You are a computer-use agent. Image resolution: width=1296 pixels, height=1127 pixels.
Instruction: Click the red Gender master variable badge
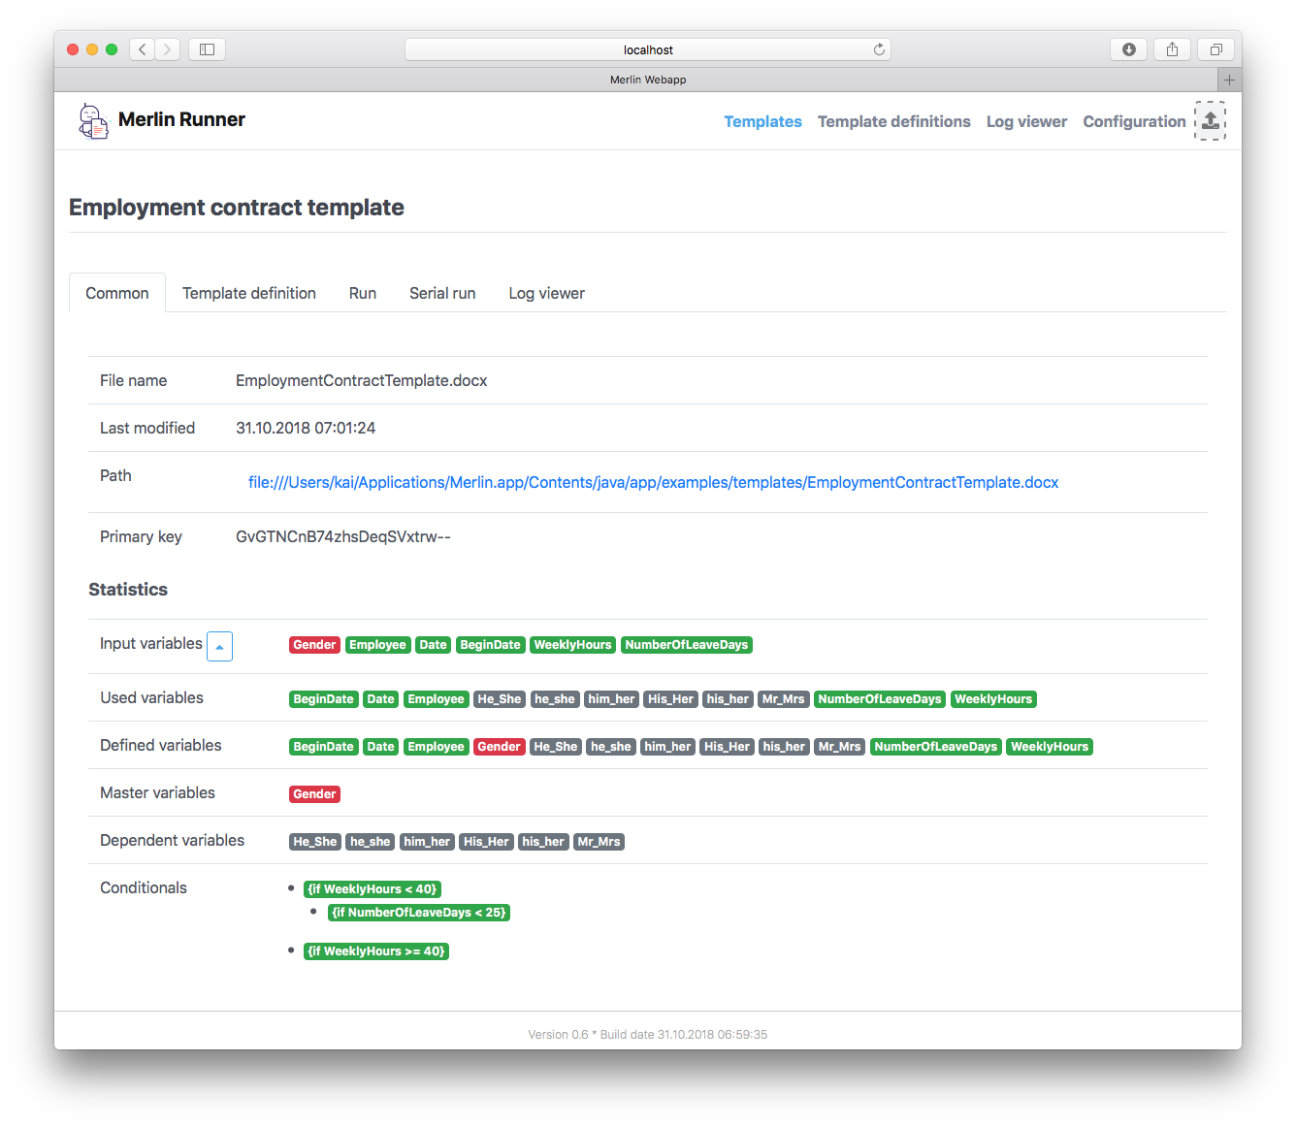pos(314,793)
